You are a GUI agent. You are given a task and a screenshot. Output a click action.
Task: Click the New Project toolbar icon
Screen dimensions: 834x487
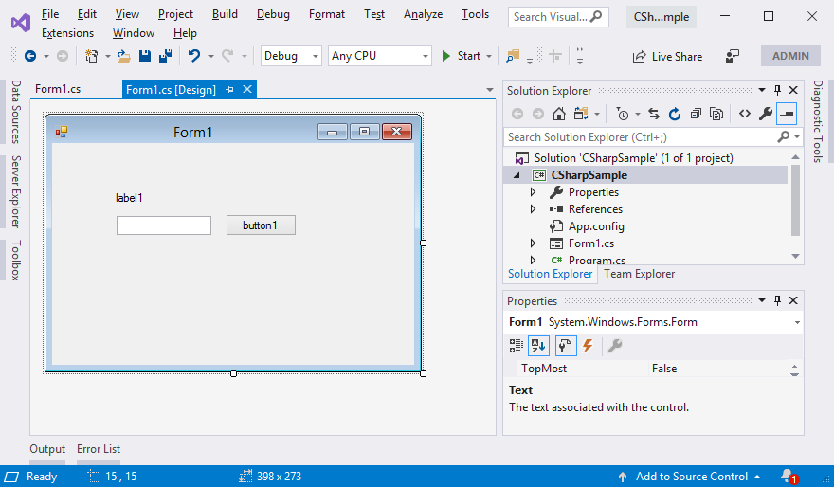coord(92,56)
